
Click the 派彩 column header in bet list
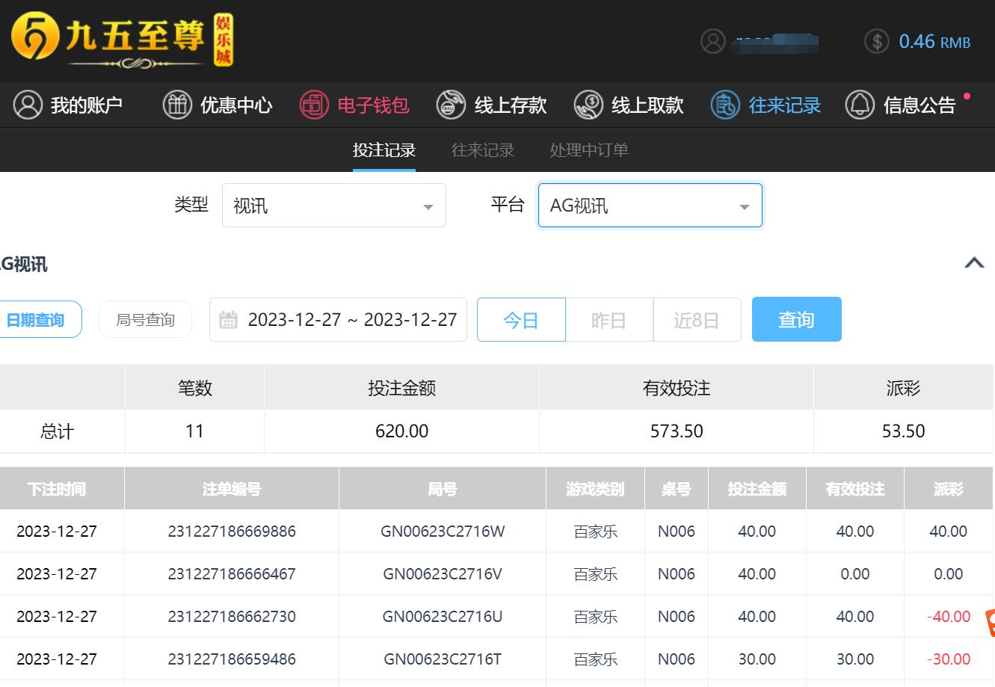point(949,489)
